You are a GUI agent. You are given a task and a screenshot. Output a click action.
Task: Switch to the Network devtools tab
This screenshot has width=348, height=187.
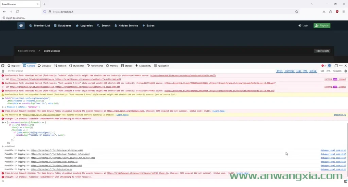point(60,66)
